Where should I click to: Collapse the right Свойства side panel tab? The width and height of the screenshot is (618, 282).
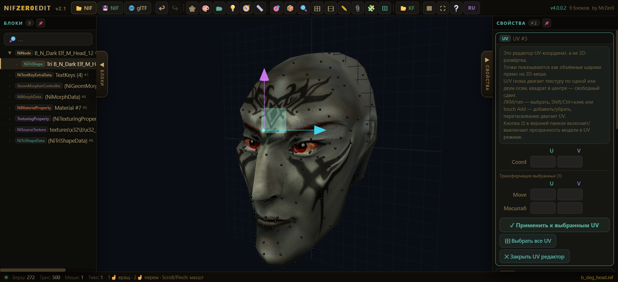pyautogui.click(x=487, y=74)
